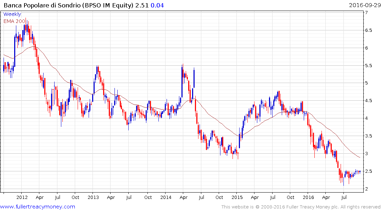Click the 2.5 label on the price axis
Image resolution: width=381 pixels, height=212 pixels.
[x=368, y=171]
